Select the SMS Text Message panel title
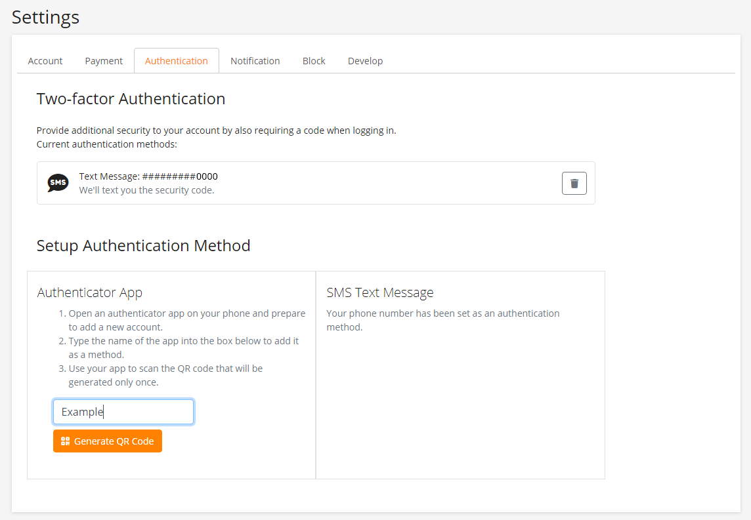Screen dimensions: 751x520 [x=380, y=292]
